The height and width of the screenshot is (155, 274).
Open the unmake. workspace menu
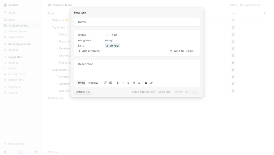click(x=11, y=5)
